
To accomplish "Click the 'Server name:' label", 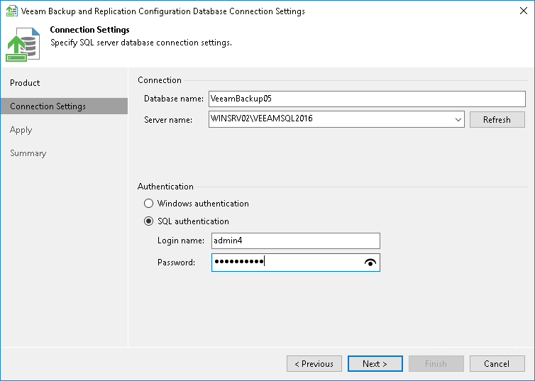I will pyautogui.click(x=168, y=120).
